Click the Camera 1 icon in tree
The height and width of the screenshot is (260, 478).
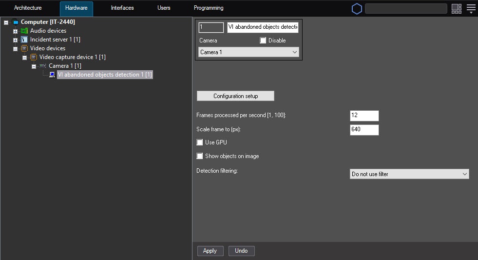[43, 66]
